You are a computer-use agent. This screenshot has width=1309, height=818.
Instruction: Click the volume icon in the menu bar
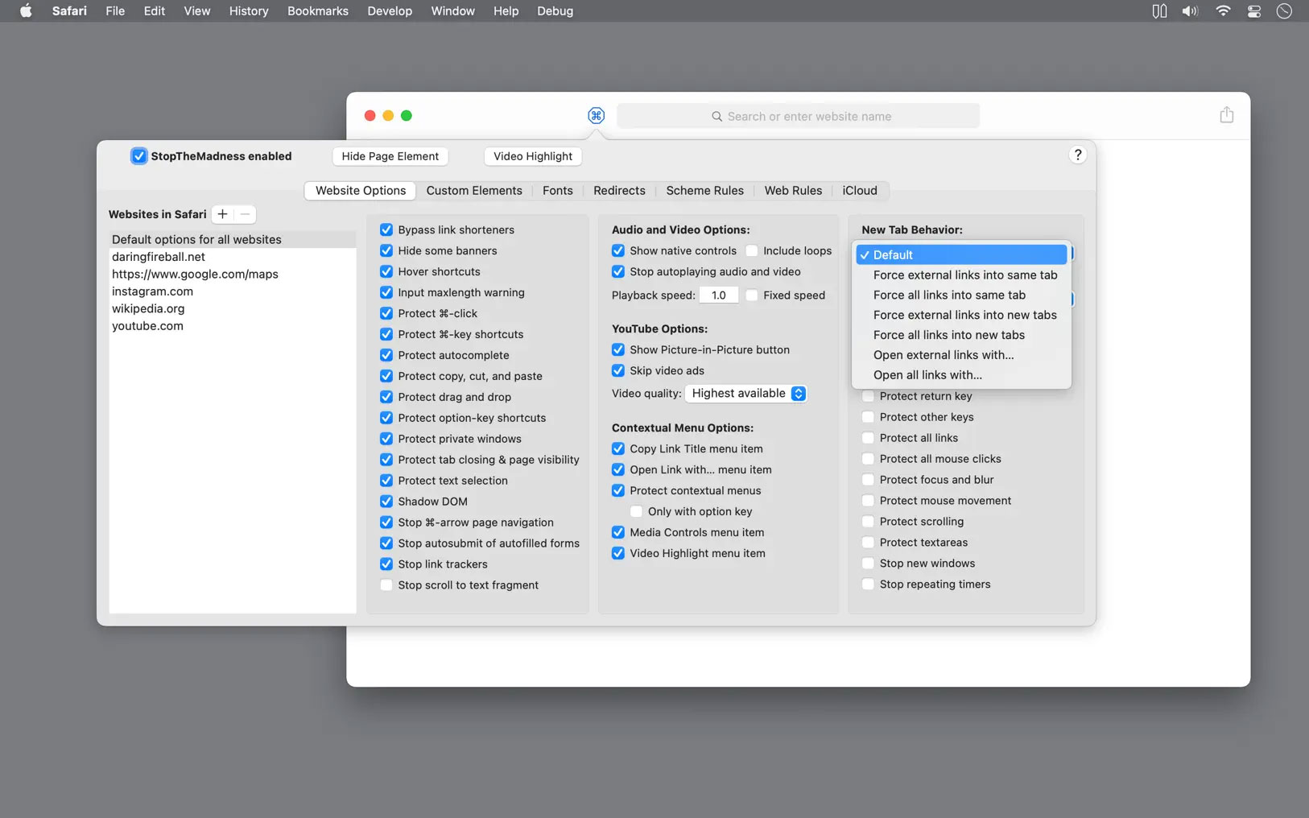click(1190, 10)
